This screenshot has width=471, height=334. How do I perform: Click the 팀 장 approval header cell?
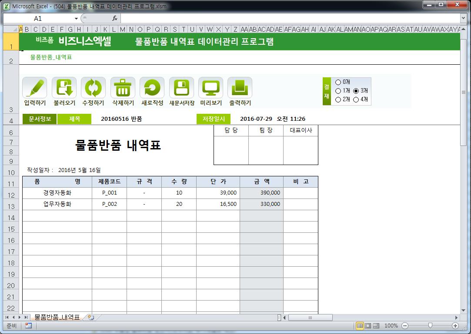coord(266,130)
